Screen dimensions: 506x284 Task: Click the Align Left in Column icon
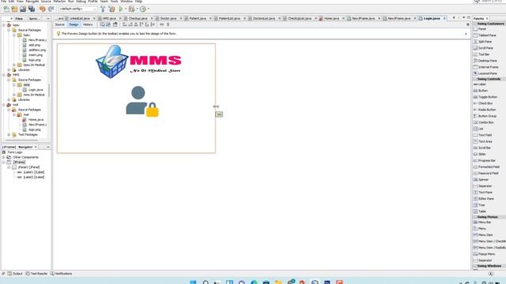tap(125, 24)
